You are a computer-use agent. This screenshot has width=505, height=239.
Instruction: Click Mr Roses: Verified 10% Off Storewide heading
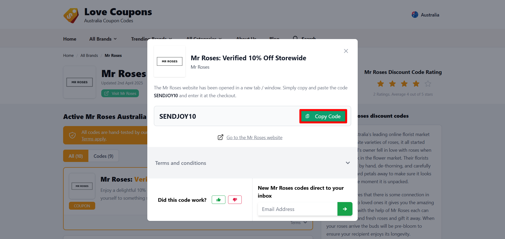248,58
